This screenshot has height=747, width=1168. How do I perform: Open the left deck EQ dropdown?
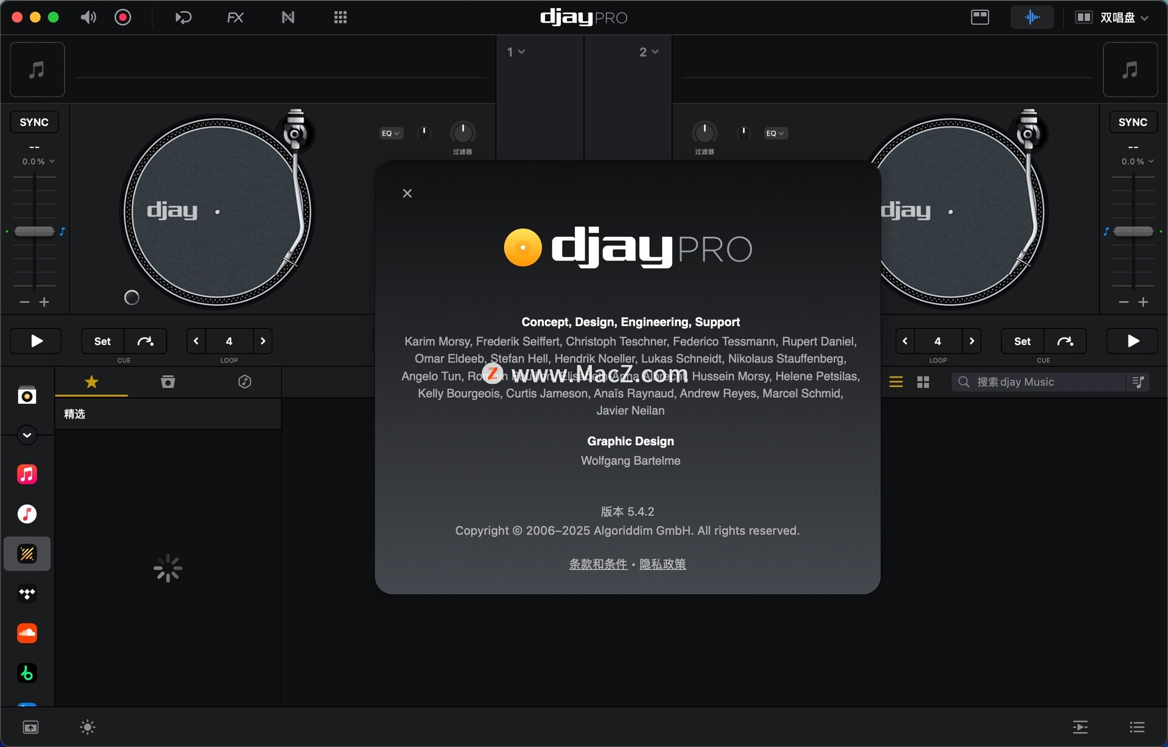pos(391,133)
